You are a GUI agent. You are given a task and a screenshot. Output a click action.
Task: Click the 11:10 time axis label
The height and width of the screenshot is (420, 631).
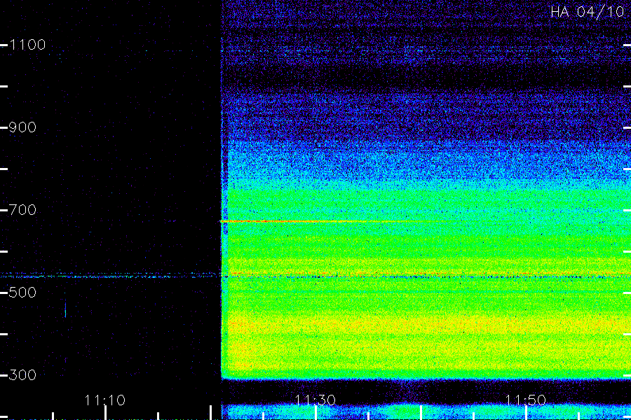pos(104,400)
